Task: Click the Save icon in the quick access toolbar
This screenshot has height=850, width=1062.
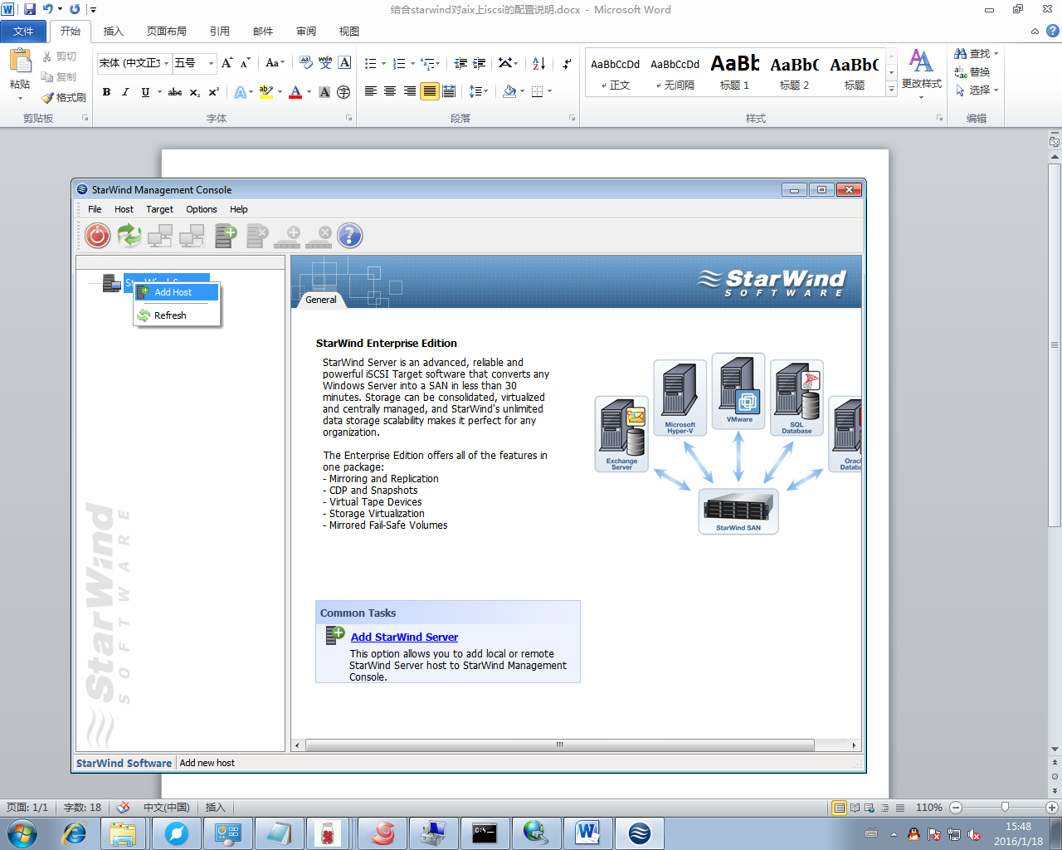Action: pos(30,9)
